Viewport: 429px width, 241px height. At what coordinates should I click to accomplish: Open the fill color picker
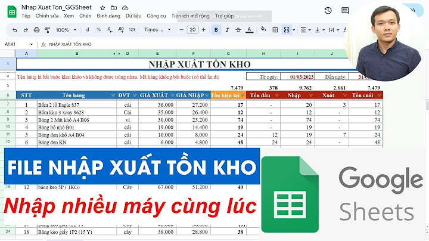click(263, 29)
